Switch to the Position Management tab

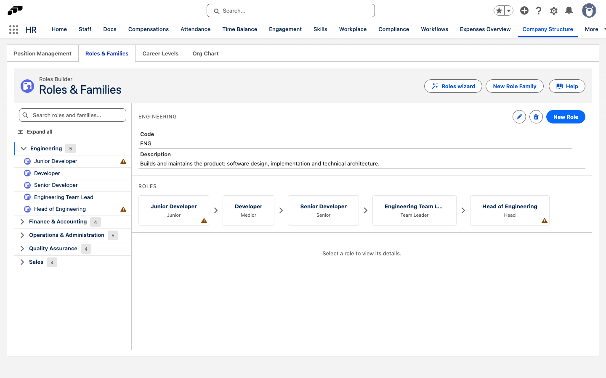[43, 53]
